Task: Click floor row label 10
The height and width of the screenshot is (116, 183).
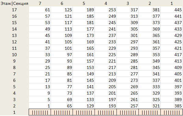Action: click(14, 55)
